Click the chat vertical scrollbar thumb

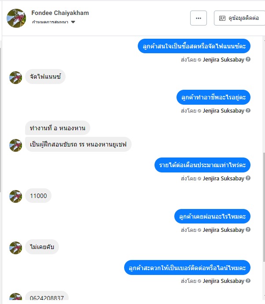click(264, 207)
